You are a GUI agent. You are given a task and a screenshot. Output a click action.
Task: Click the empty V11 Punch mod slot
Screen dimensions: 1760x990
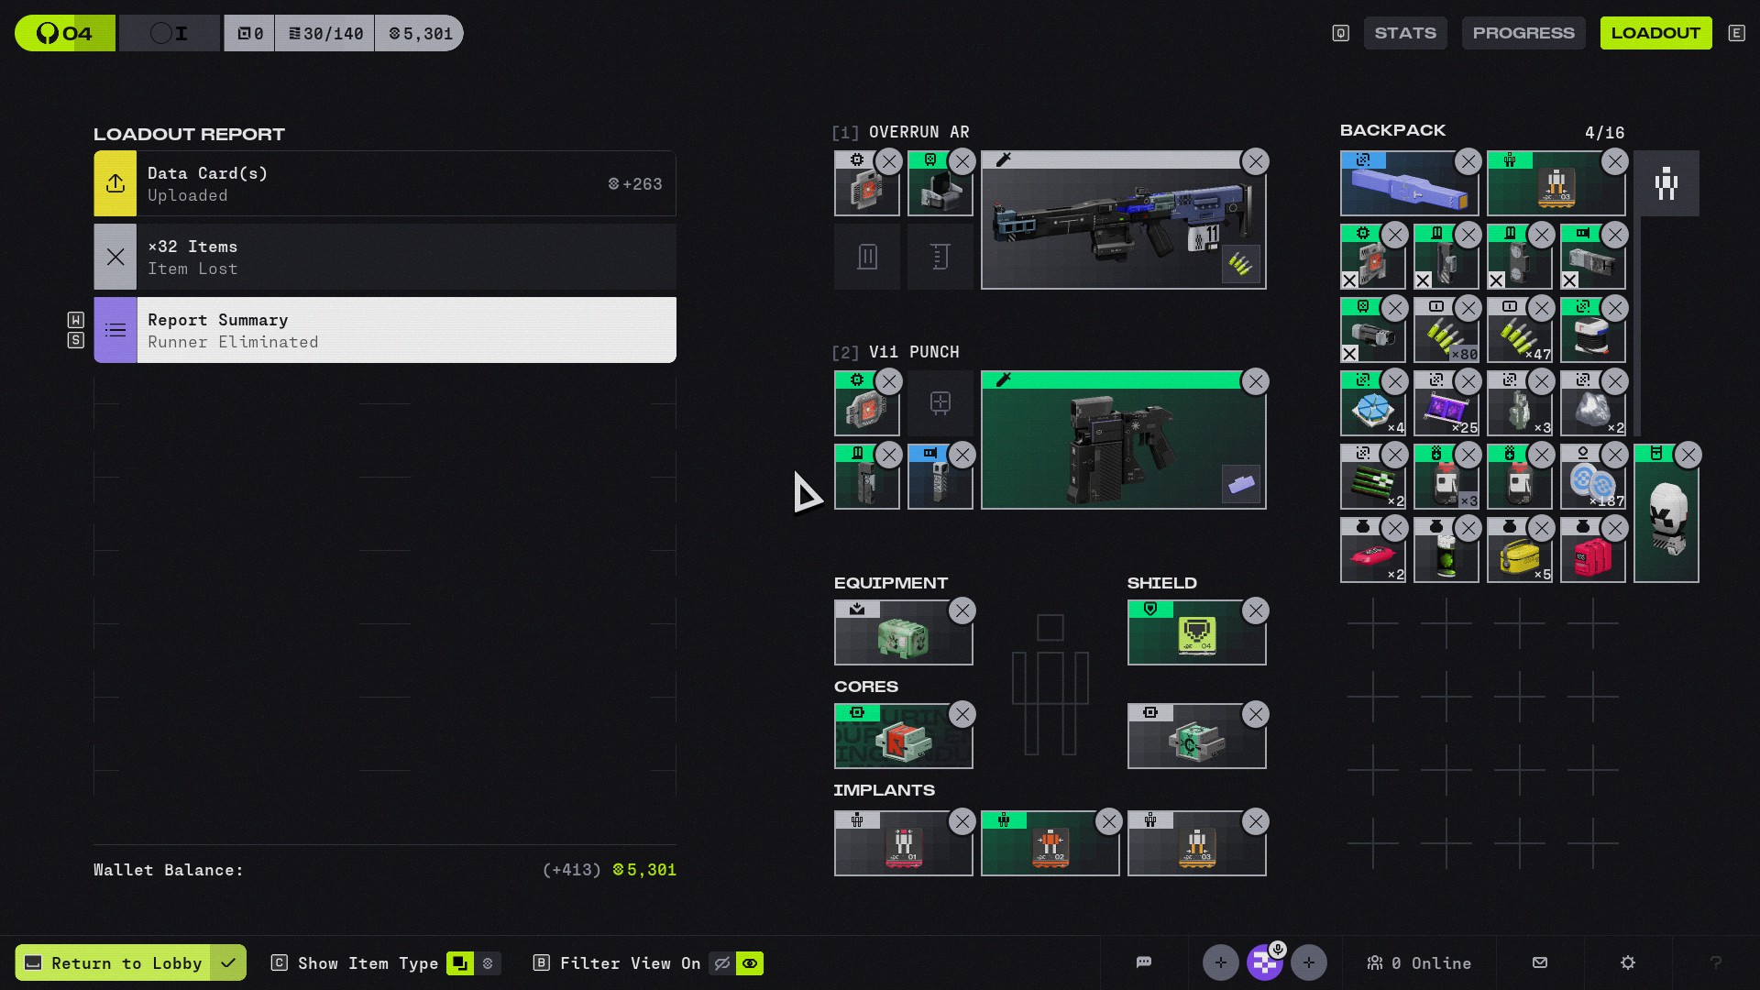point(940,403)
